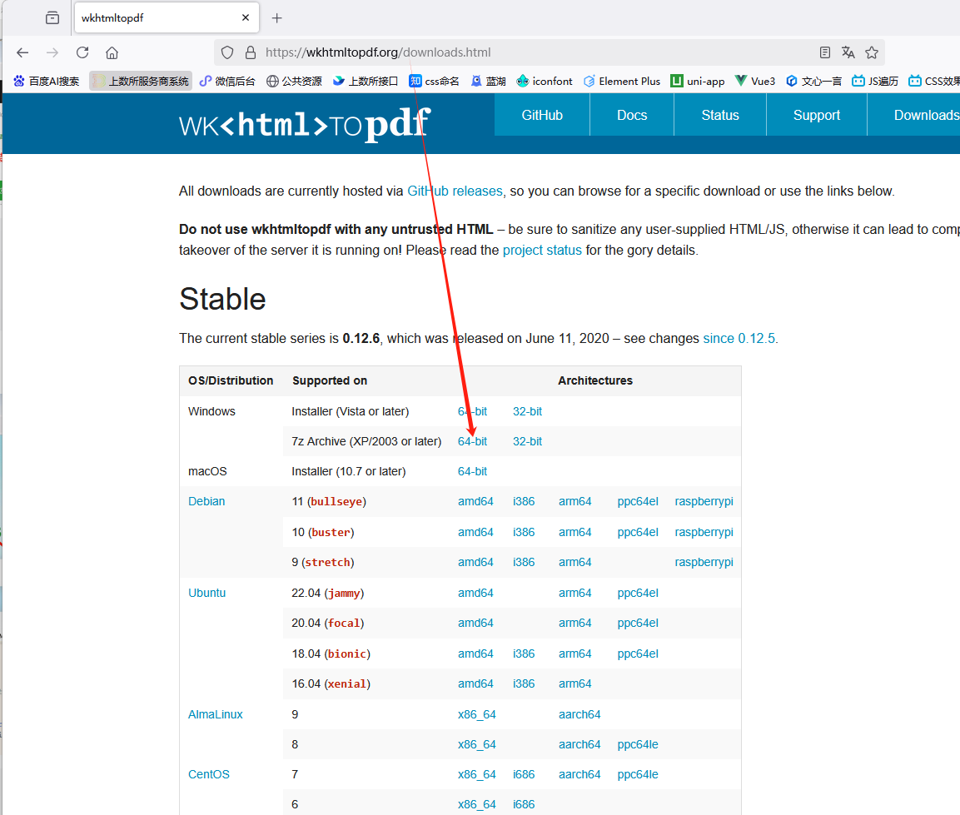Viewport: 960px width, 815px height.
Task: Click the padlock site security icon
Action: click(251, 52)
